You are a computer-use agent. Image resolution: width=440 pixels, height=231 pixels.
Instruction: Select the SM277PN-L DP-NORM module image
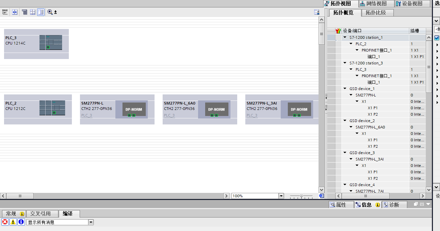click(134, 109)
